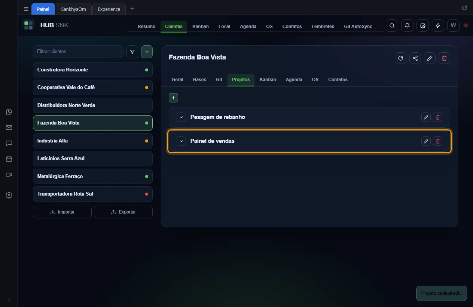Viewport: 473px width, 307px height.
Task: Add a new client with plus button
Action: click(147, 52)
